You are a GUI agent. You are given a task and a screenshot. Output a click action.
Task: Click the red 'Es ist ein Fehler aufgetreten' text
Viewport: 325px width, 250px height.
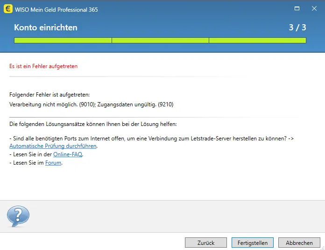point(43,66)
